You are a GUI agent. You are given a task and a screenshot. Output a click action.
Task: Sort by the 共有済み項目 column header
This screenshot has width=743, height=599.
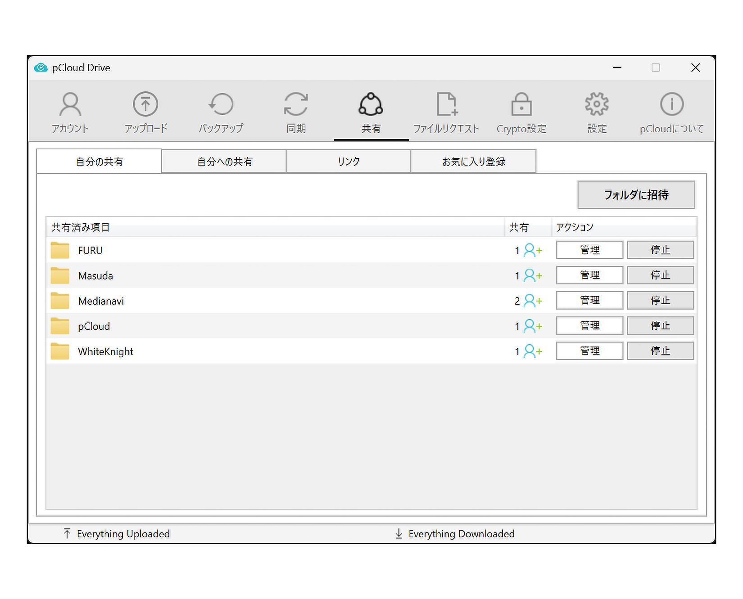275,227
